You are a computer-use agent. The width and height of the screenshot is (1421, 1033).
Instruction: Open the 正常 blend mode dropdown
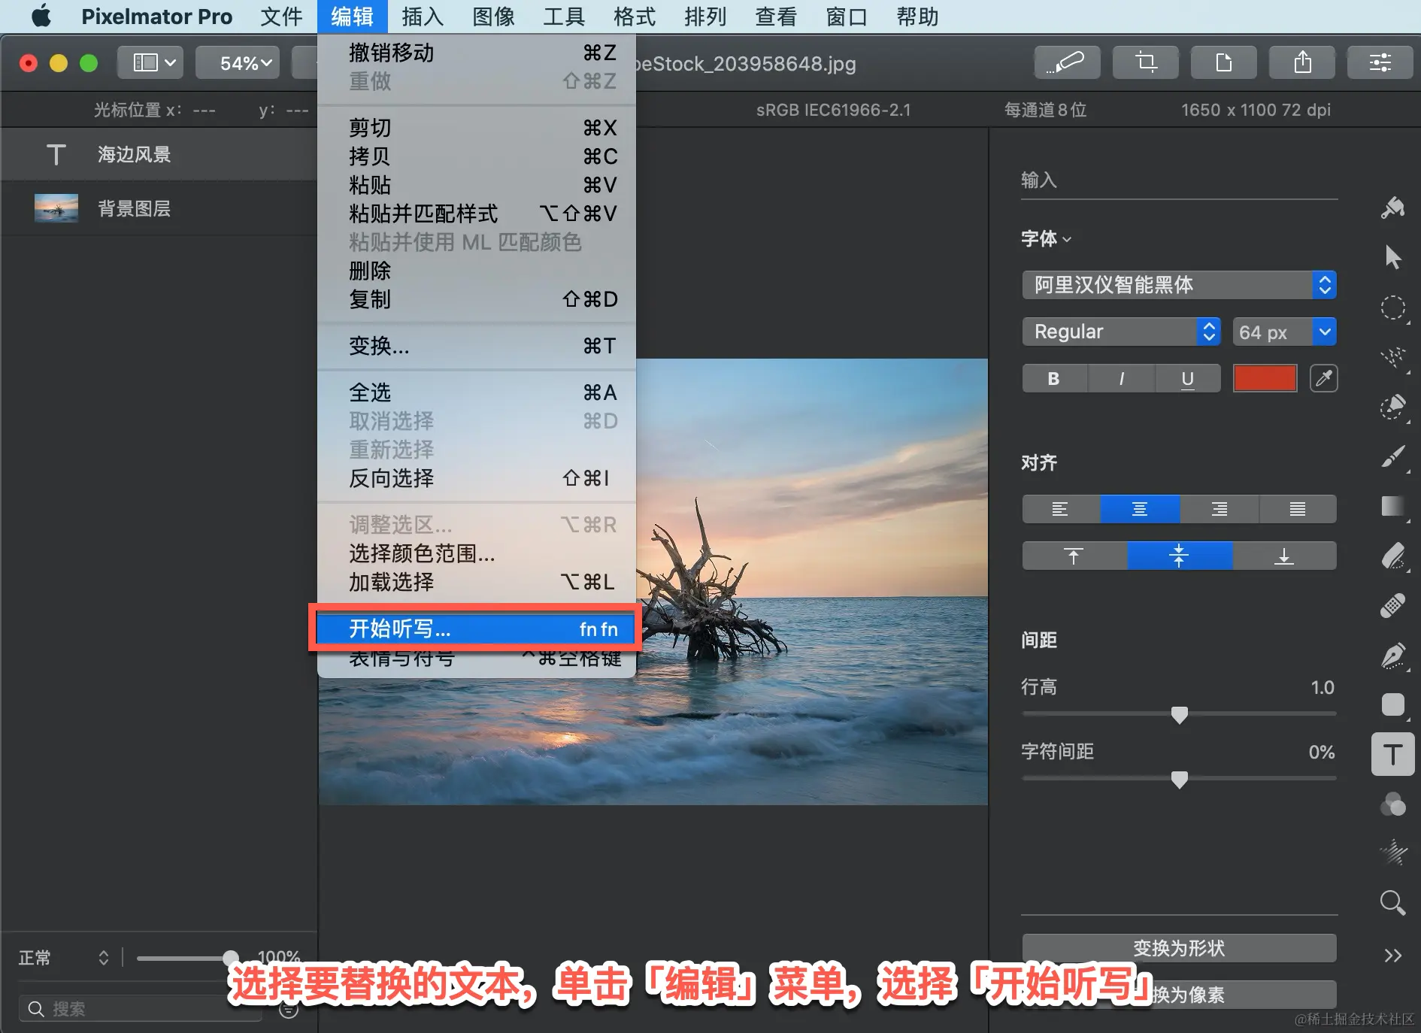pyautogui.click(x=65, y=957)
